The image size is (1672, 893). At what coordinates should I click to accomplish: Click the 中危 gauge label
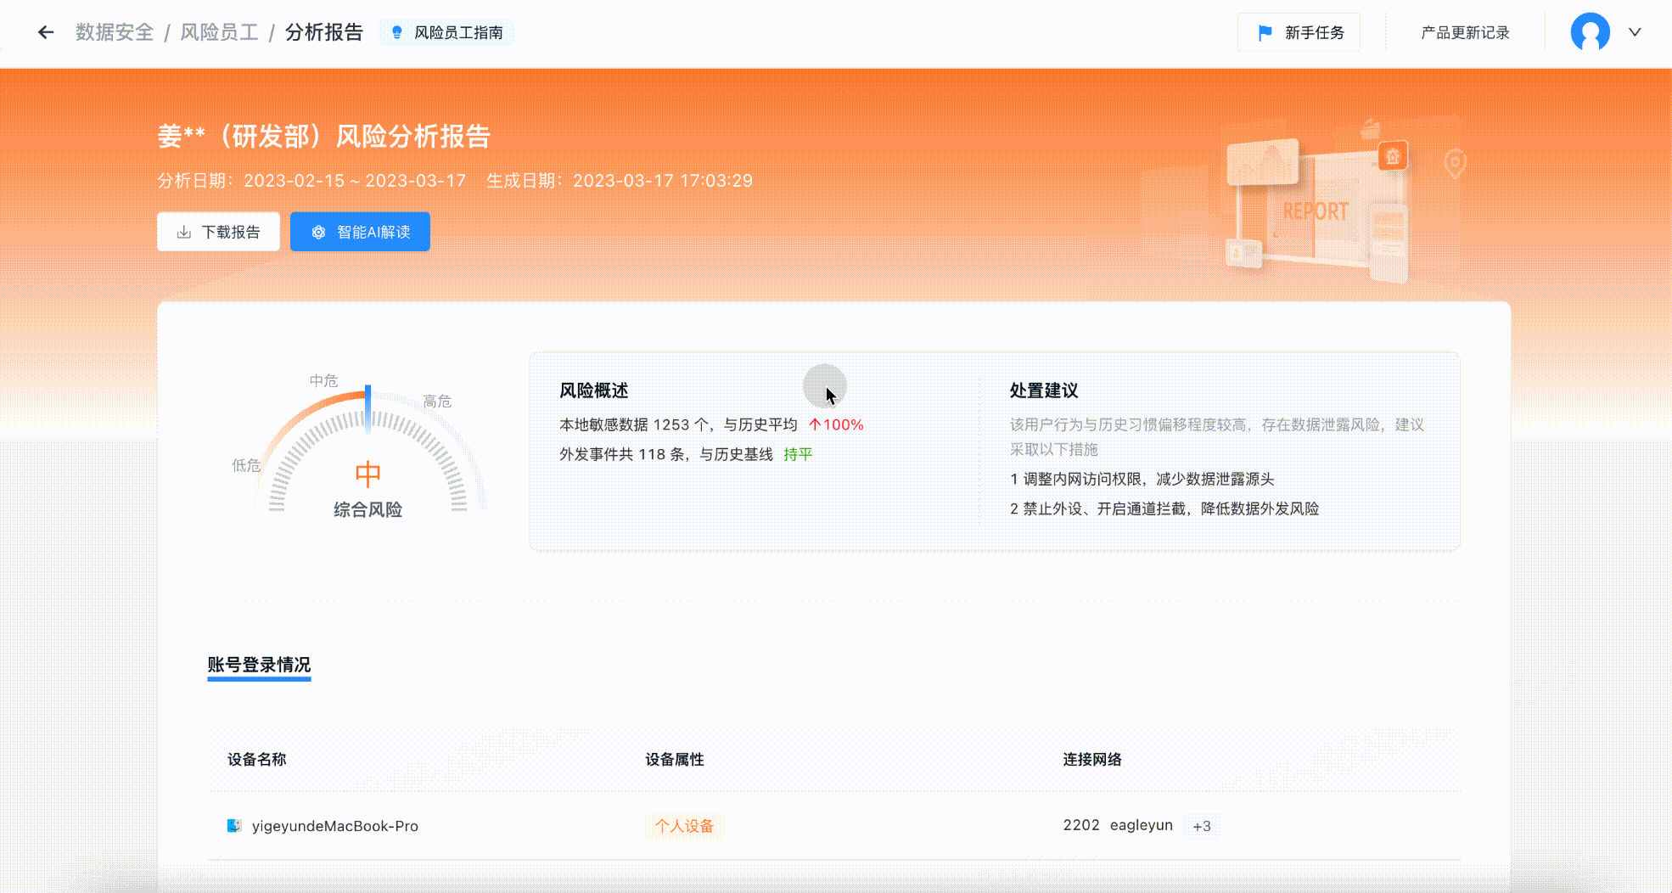[323, 380]
